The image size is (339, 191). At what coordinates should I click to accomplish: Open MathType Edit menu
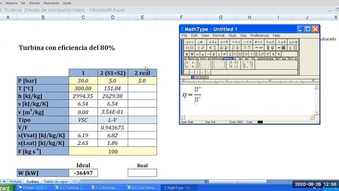point(194,36)
